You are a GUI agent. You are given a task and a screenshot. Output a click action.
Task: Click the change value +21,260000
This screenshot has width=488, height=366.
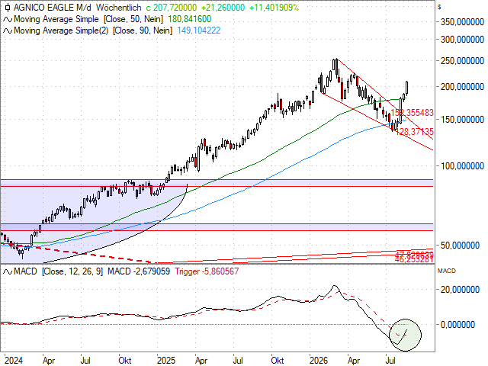click(222, 8)
